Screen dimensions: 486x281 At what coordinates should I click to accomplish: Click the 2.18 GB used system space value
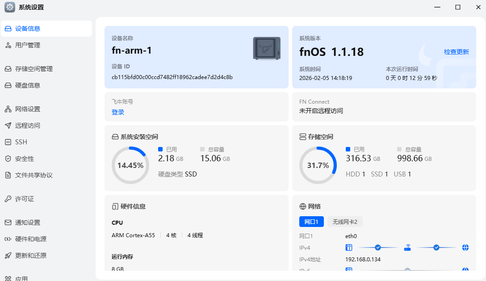[x=171, y=159]
